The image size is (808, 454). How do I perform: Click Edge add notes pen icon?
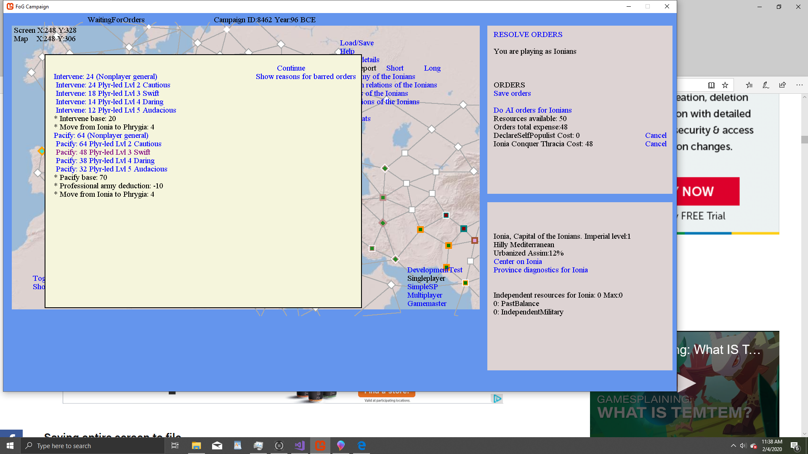point(766,85)
